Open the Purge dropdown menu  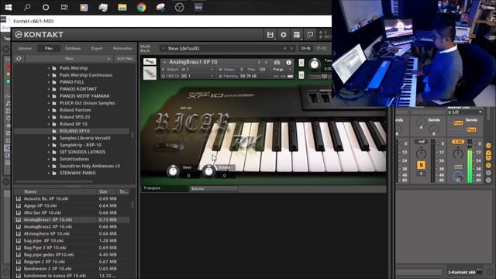coord(282,69)
